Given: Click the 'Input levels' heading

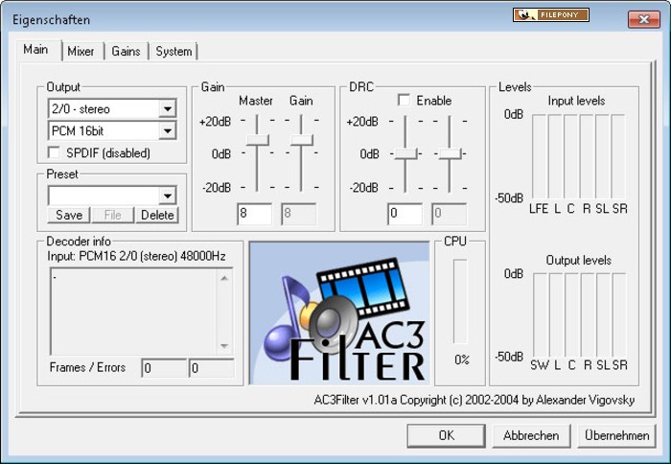Looking at the screenshot, I should pos(576,101).
